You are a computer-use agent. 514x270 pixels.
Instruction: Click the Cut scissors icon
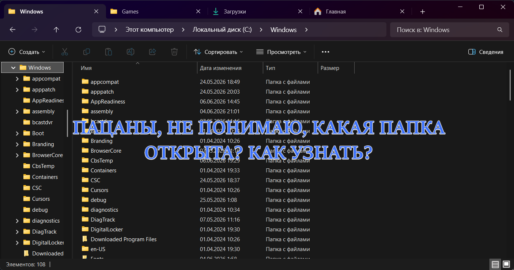[65, 52]
